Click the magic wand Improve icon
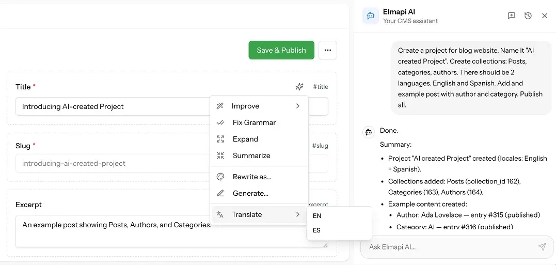 [220, 106]
